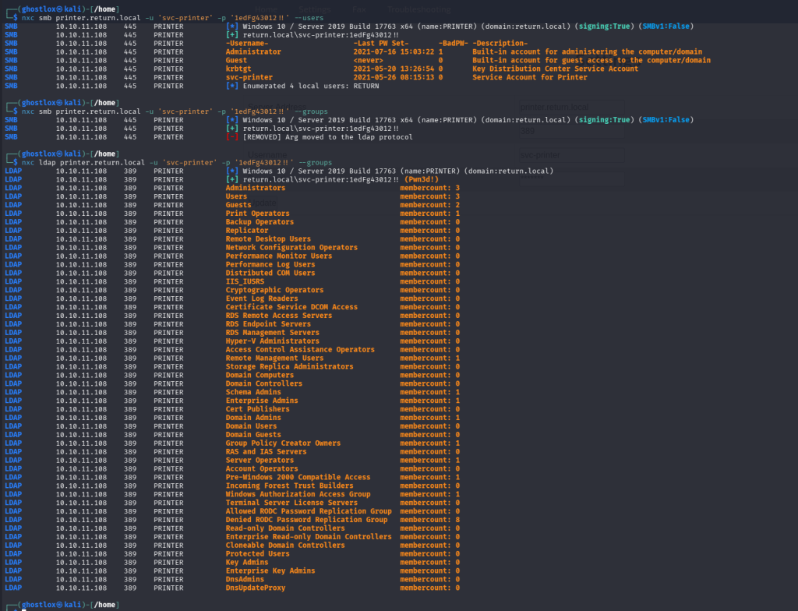Click the red [-] marker before REMOVED
The image size is (798, 611).
click(x=232, y=137)
